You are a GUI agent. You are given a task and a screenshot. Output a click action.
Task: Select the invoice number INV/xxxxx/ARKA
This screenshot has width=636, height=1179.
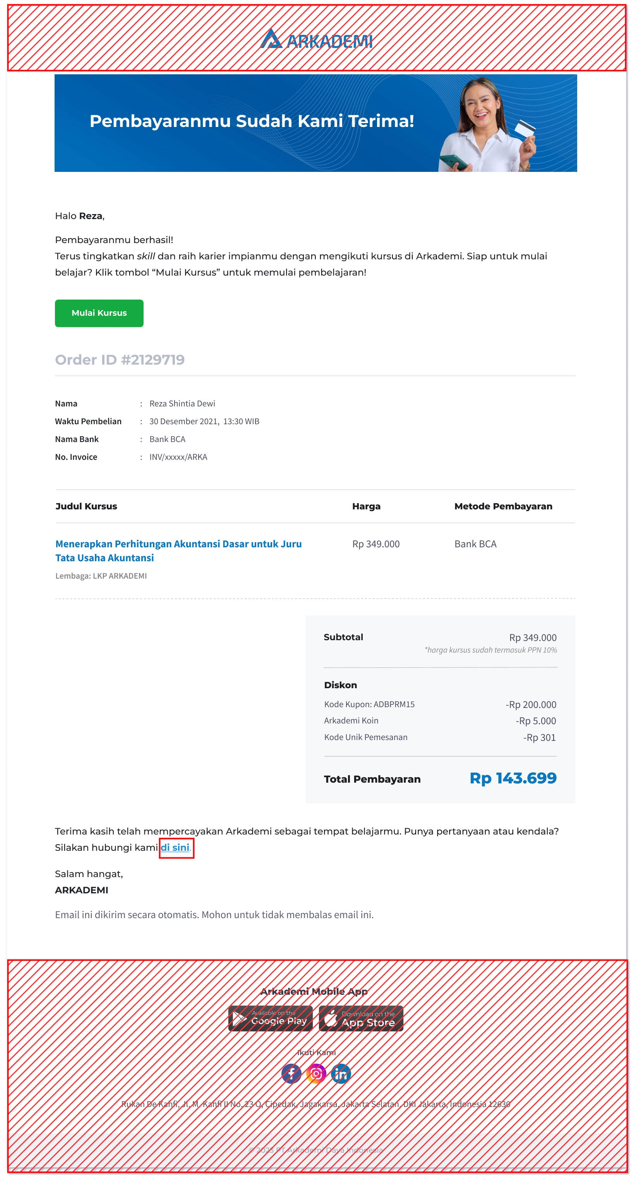tap(178, 457)
